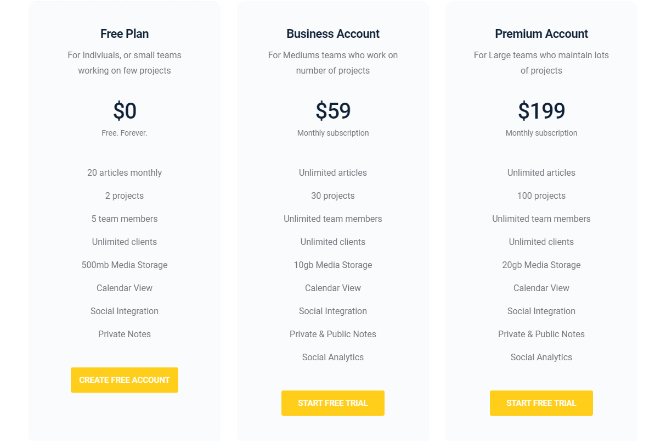
Task: Click the "Free. Forever." subtitle
Action: 125,133
